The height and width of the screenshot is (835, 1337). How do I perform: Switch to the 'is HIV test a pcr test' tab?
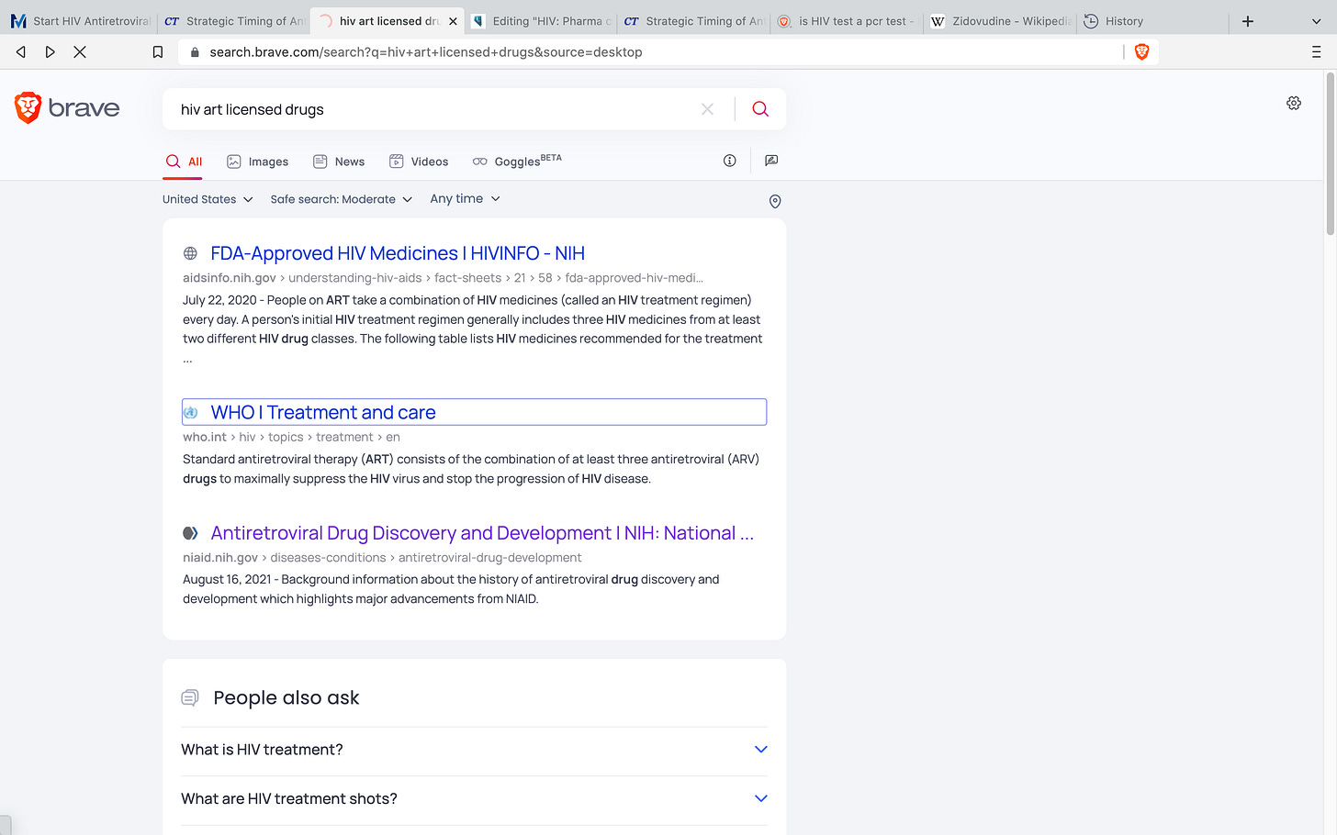tap(846, 21)
